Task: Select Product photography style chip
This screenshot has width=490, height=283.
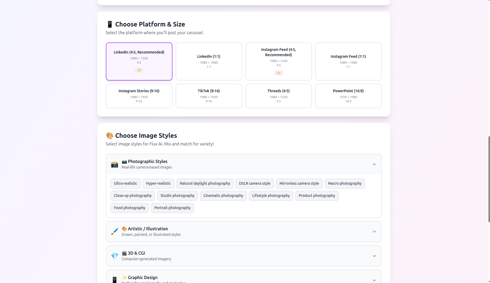Action: pos(317,196)
